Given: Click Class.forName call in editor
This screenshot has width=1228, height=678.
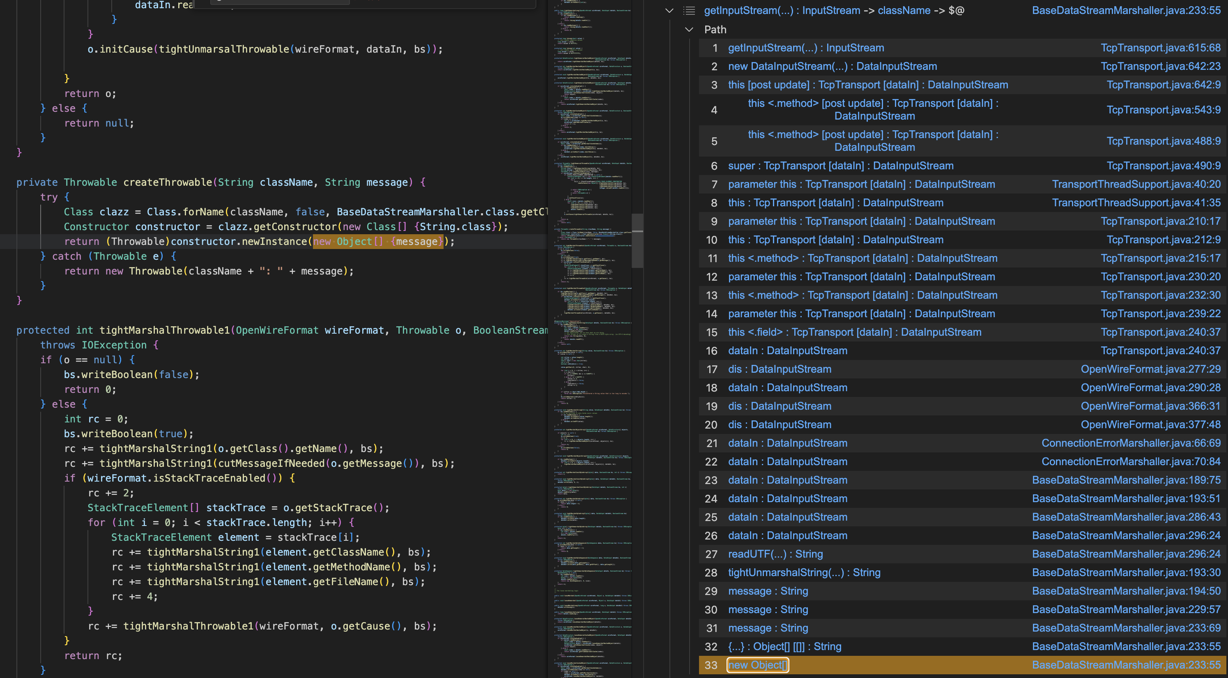Looking at the screenshot, I should (186, 212).
